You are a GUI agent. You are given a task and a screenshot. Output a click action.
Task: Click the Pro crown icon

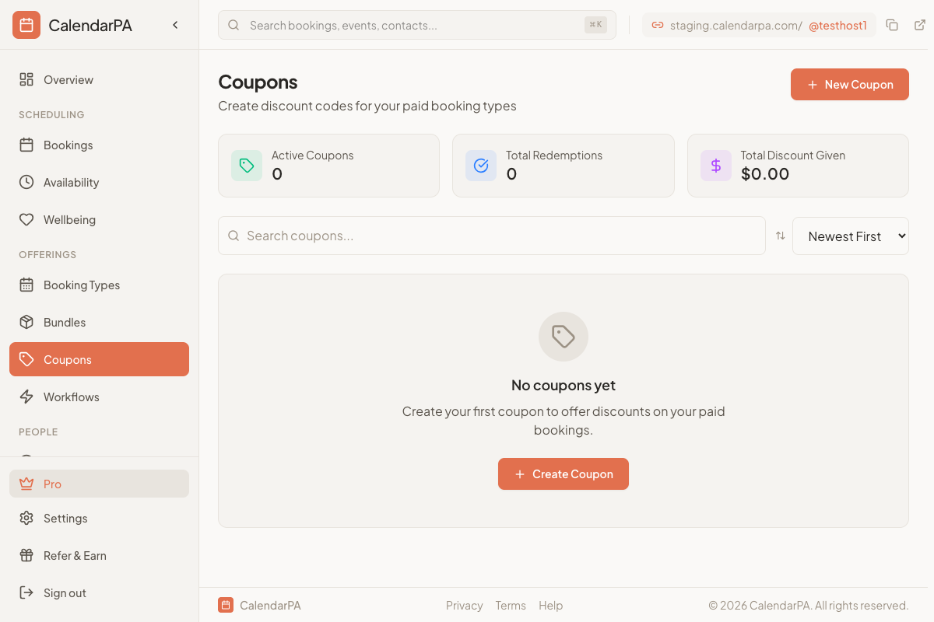point(26,484)
